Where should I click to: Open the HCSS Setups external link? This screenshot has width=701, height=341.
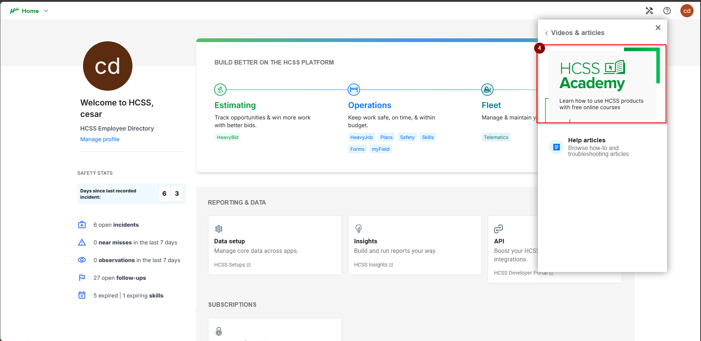pos(232,265)
